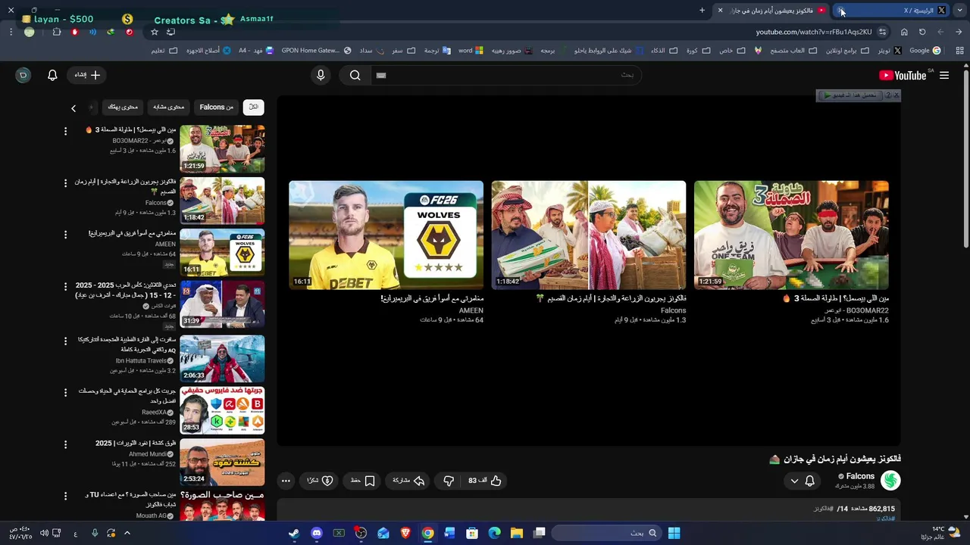
Task: Open the ترجمة bookmark
Action: [436, 51]
